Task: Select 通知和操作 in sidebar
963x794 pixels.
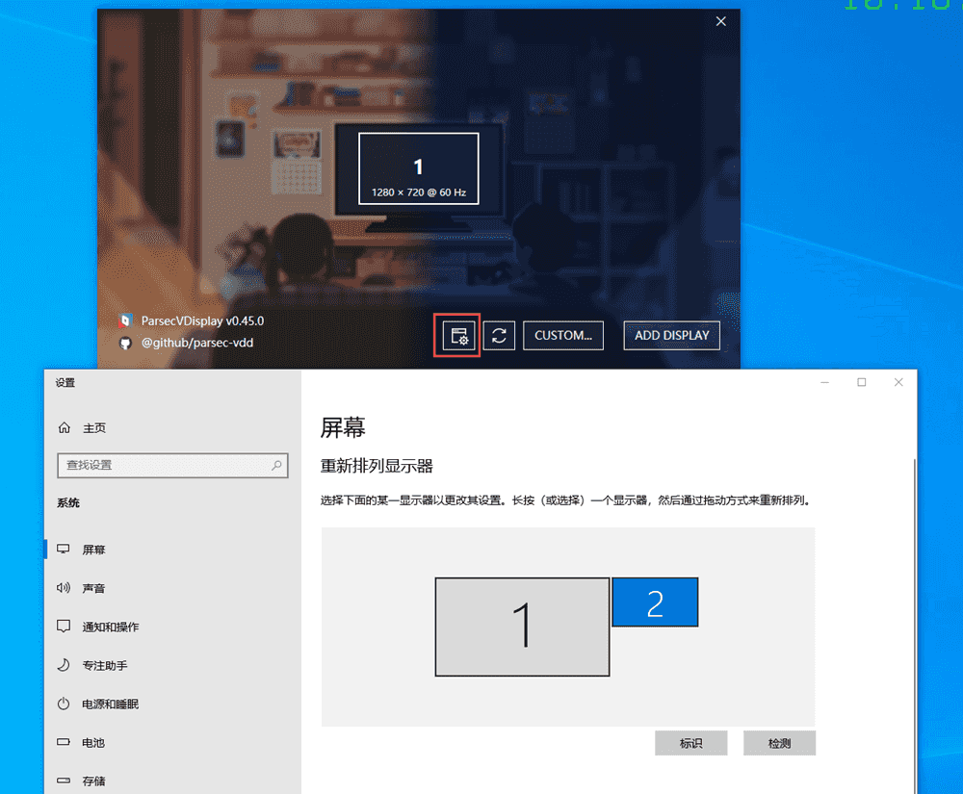Action: tap(110, 627)
